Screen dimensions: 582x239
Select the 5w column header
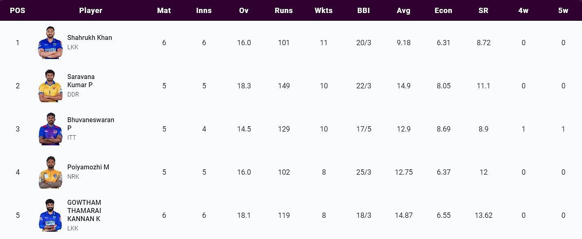pyautogui.click(x=563, y=11)
